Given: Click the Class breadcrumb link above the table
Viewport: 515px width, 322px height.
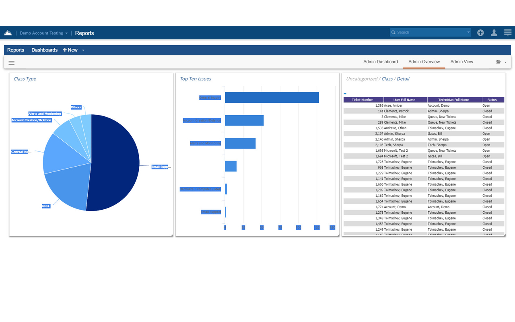Looking at the screenshot, I should coord(387,78).
